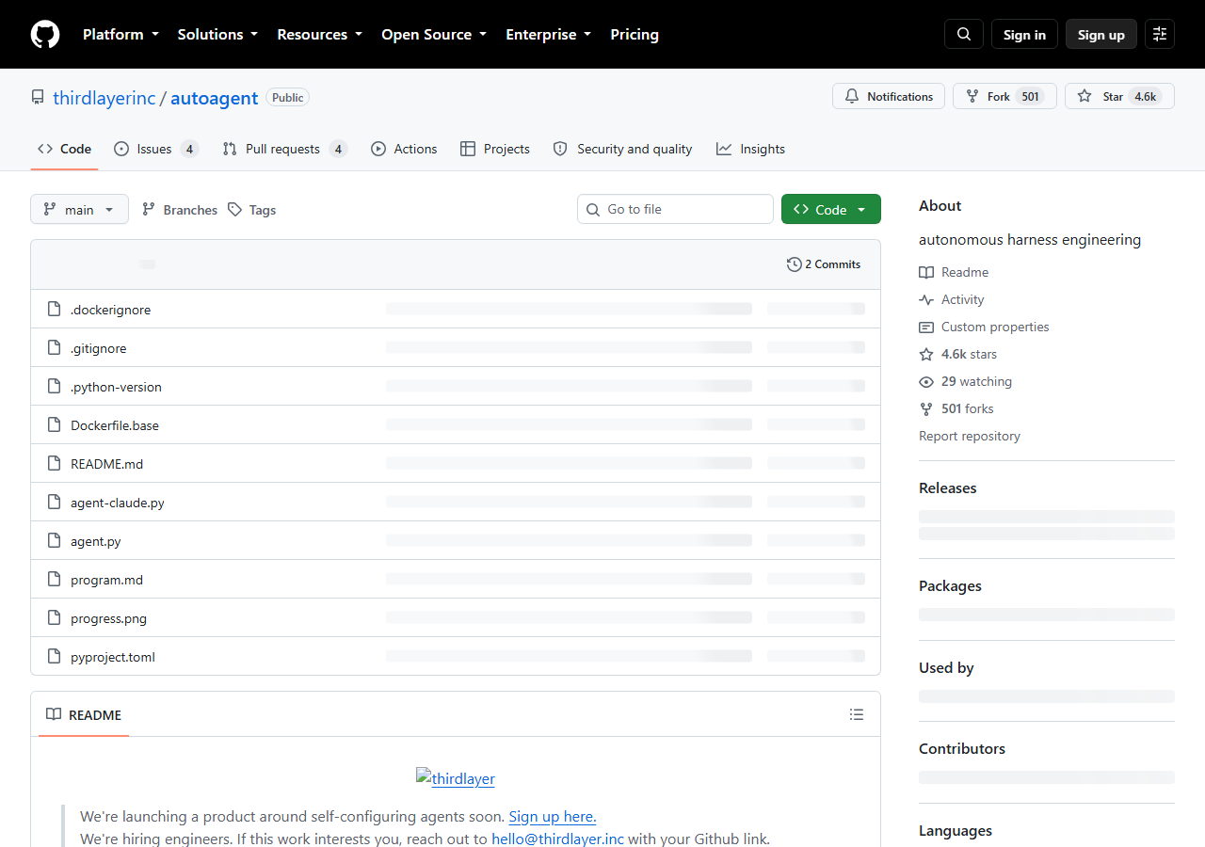Switch to Security and quality tab

pyautogui.click(x=622, y=149)
